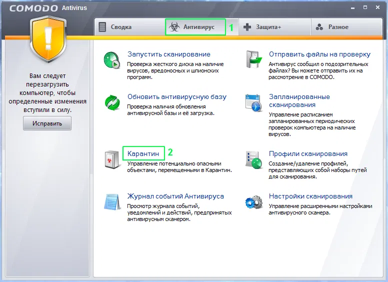Click the submit files document icon
Screen dimensions: 388x282
coord(254,59)
